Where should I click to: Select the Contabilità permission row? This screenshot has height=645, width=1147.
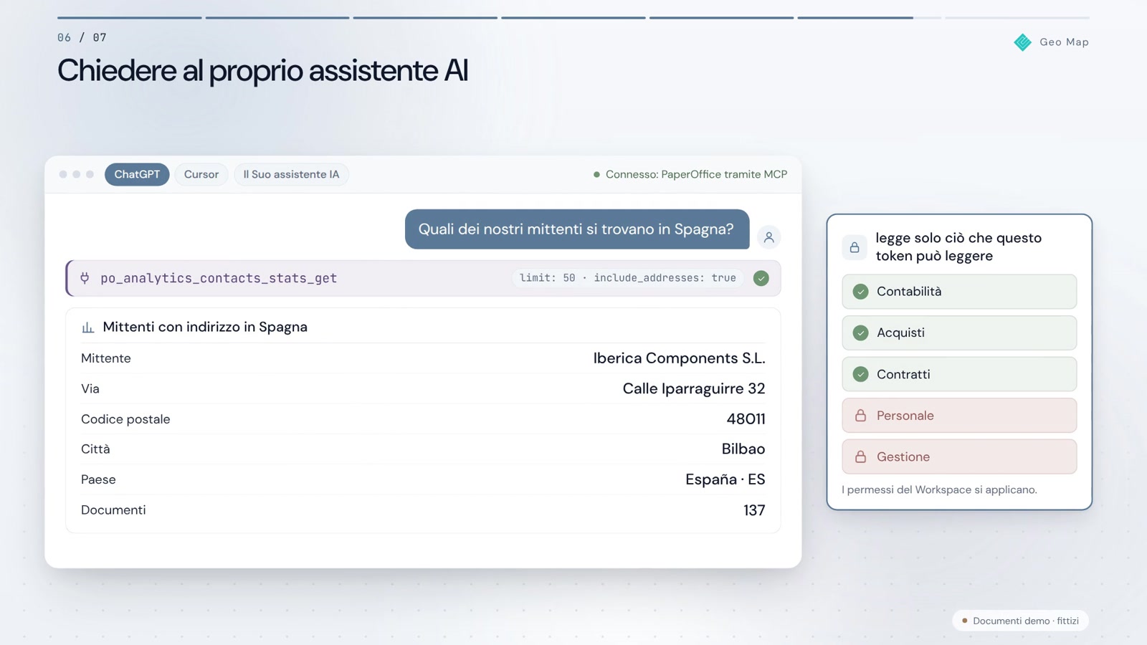[x=959, y=292]
